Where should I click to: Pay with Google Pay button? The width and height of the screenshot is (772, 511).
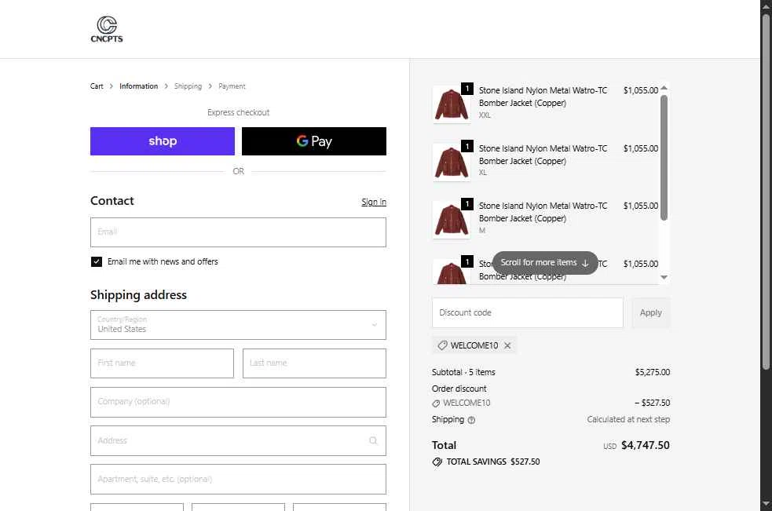pyautogui.click(x=314, y=141)
